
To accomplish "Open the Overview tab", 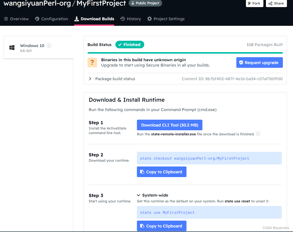I will (x=16, y=19).
